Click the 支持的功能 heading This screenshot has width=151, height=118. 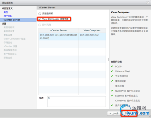click(116, 62)
